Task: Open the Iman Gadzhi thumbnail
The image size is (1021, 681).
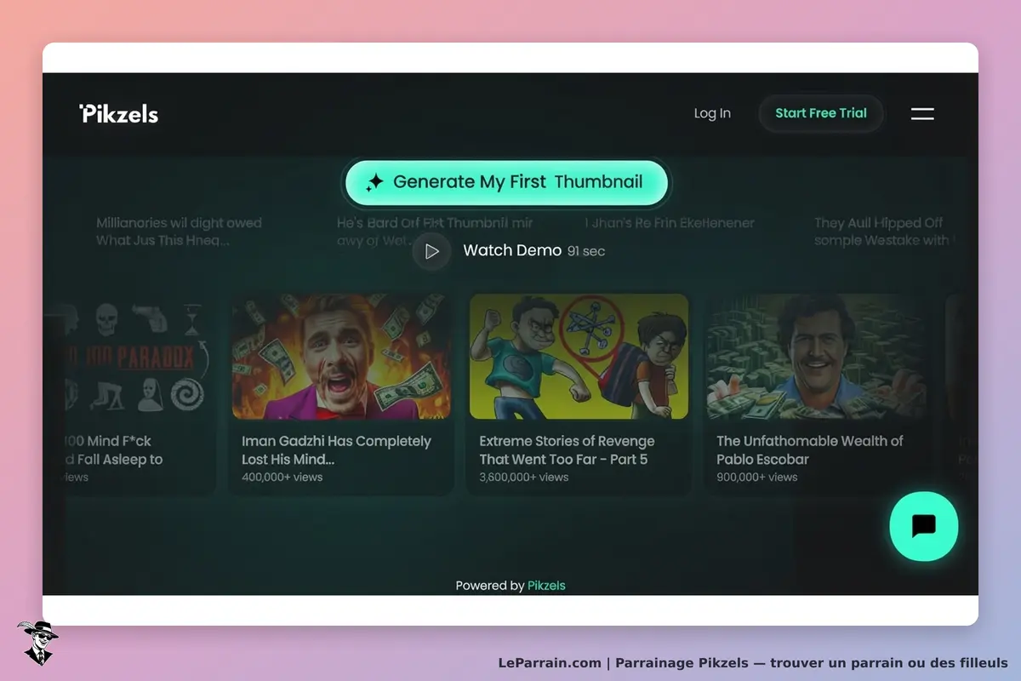Action: coord(341,357)
